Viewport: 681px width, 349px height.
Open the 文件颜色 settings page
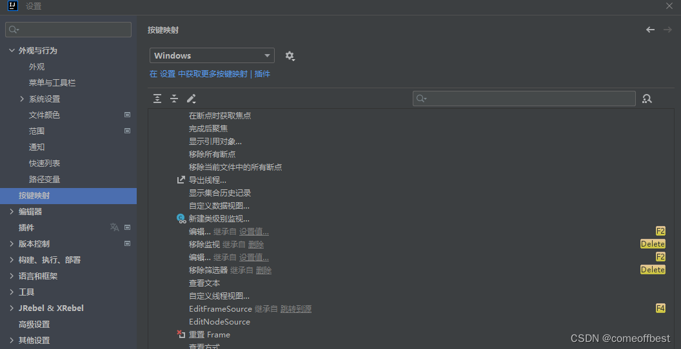44,115
